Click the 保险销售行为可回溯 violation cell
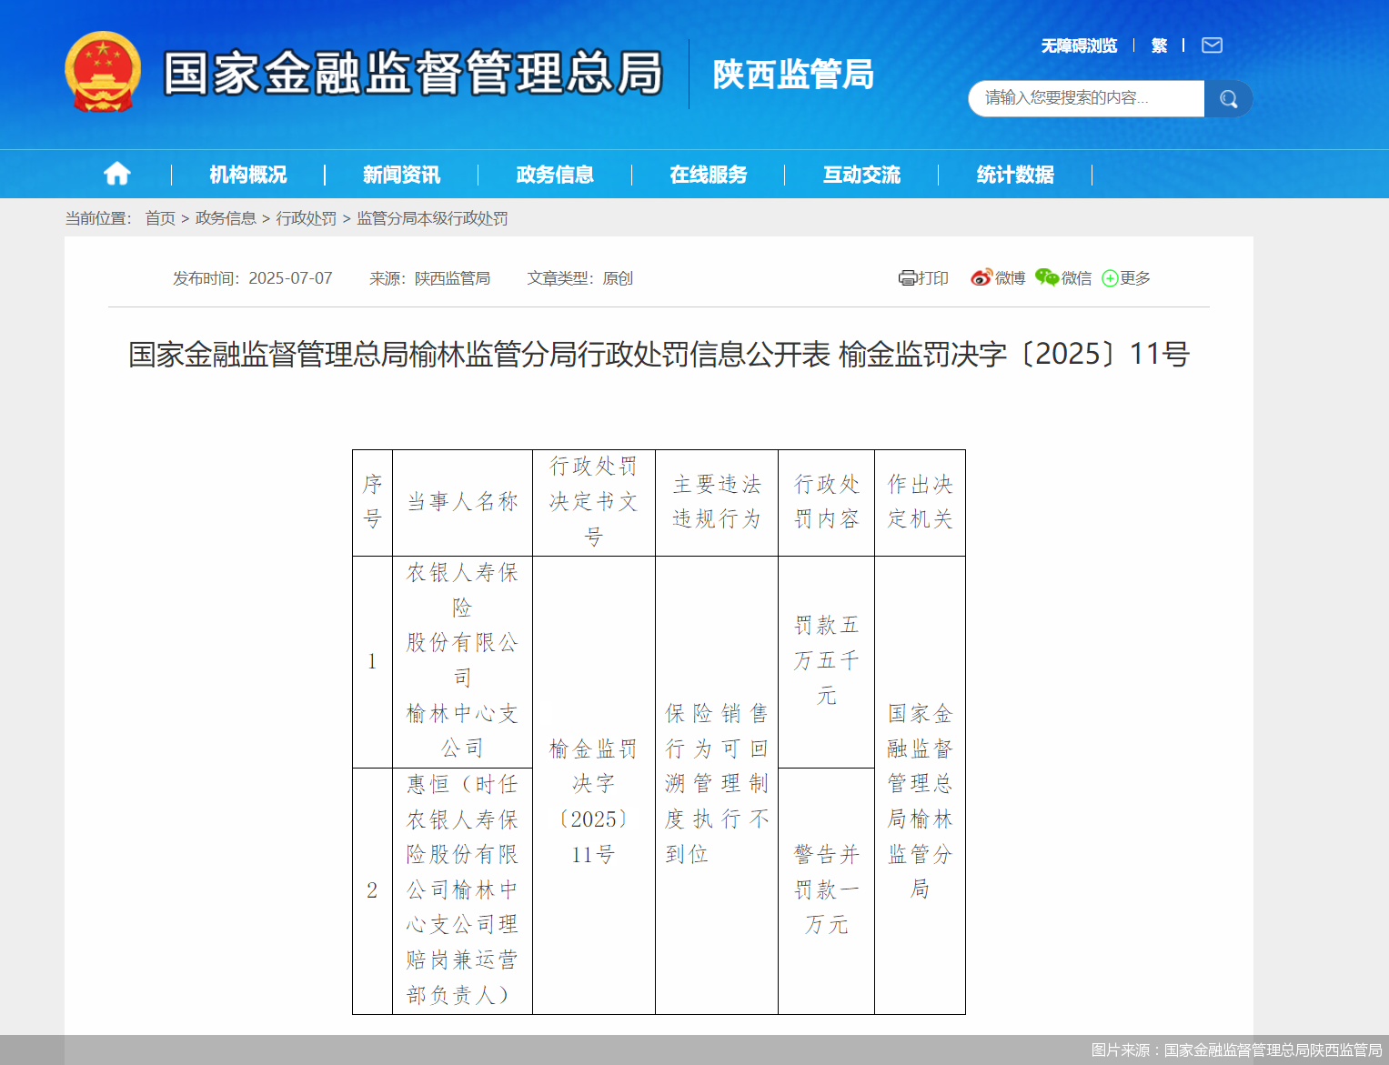This screenshot has width=1389, height=1065. [717, 785]
